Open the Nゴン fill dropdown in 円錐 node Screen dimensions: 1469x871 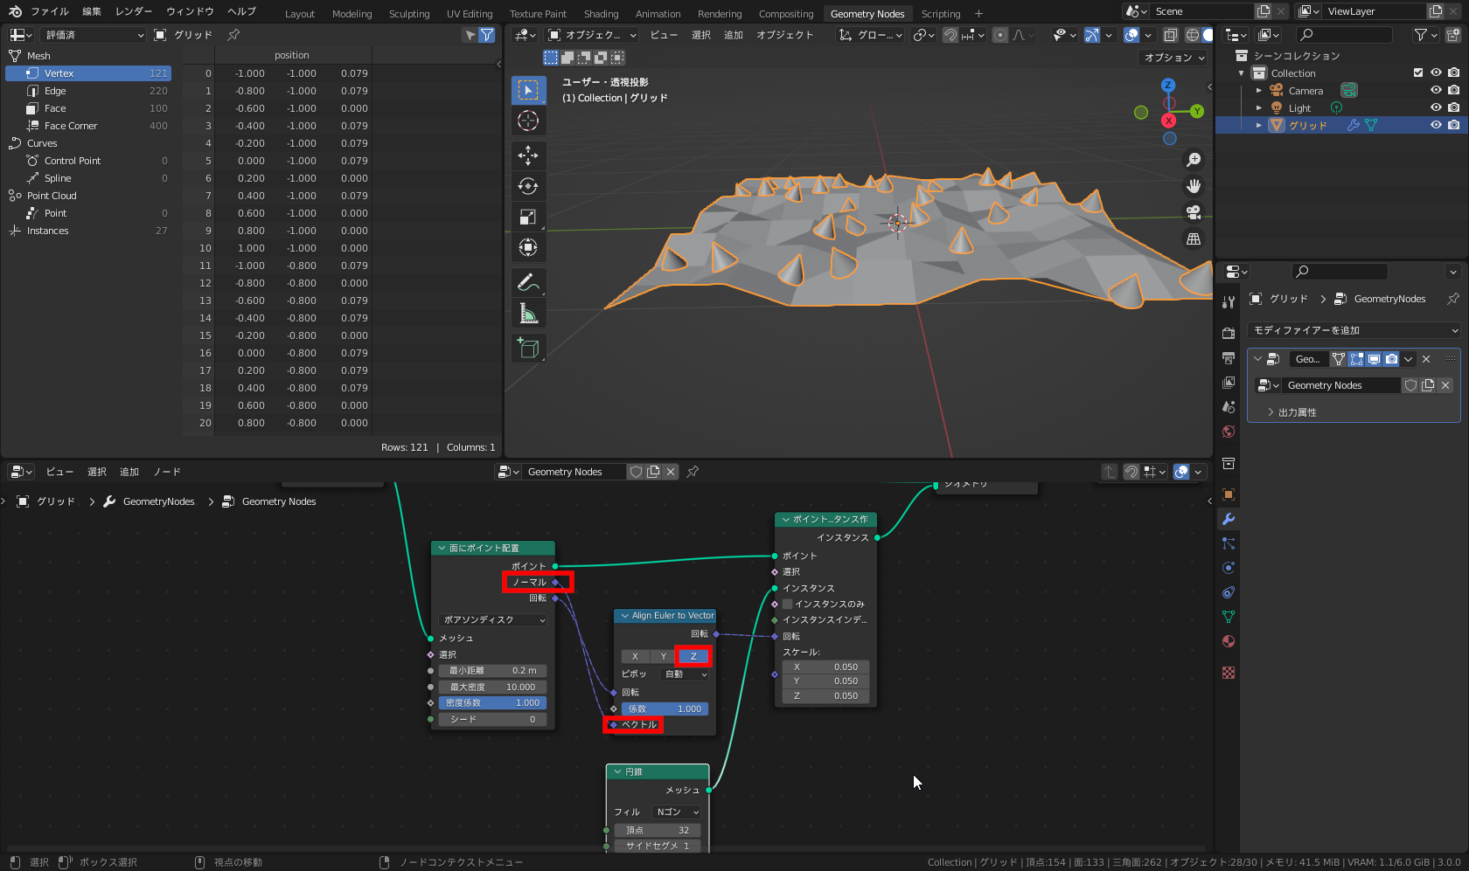(675, 811)
